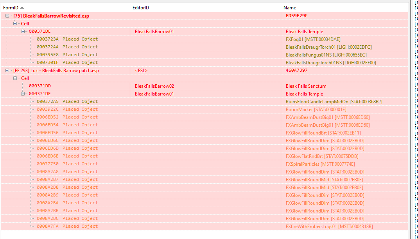
Task: Sort by the EditorID column header
Action: (205, 8)
